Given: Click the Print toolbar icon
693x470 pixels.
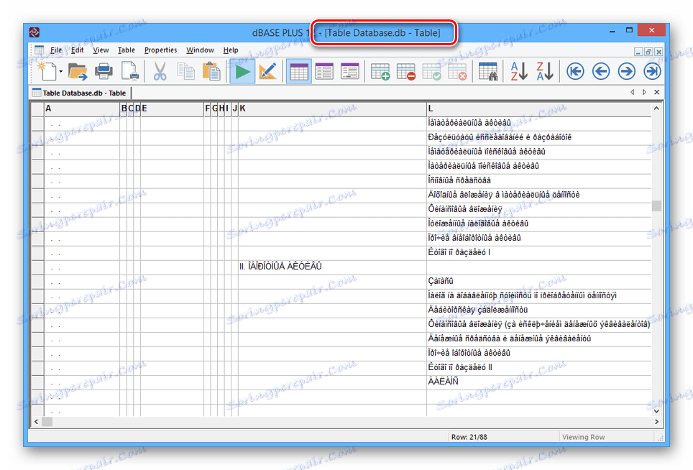Looking at the screenshot, I should tap(104, 71).
